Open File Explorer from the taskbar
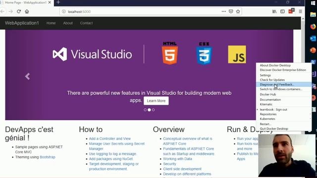The image size is (317, 178). [x=313, y=14]
